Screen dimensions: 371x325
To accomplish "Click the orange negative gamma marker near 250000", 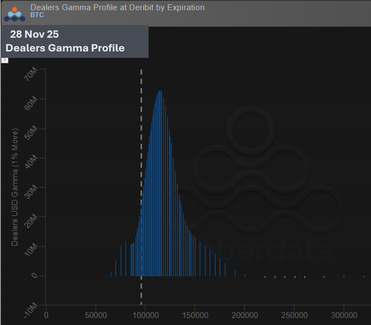I will [x=295, y=277].
